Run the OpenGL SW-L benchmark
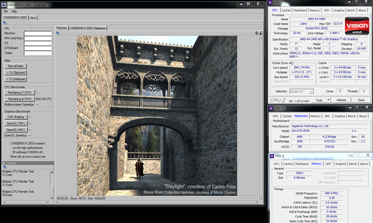Screen dimensions: 373x223 point(16,123)
